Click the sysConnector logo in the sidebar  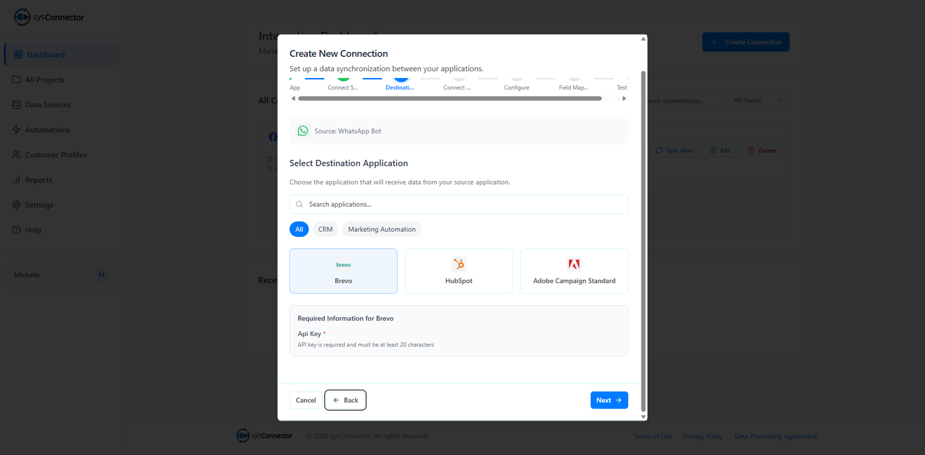click(50, 17)
